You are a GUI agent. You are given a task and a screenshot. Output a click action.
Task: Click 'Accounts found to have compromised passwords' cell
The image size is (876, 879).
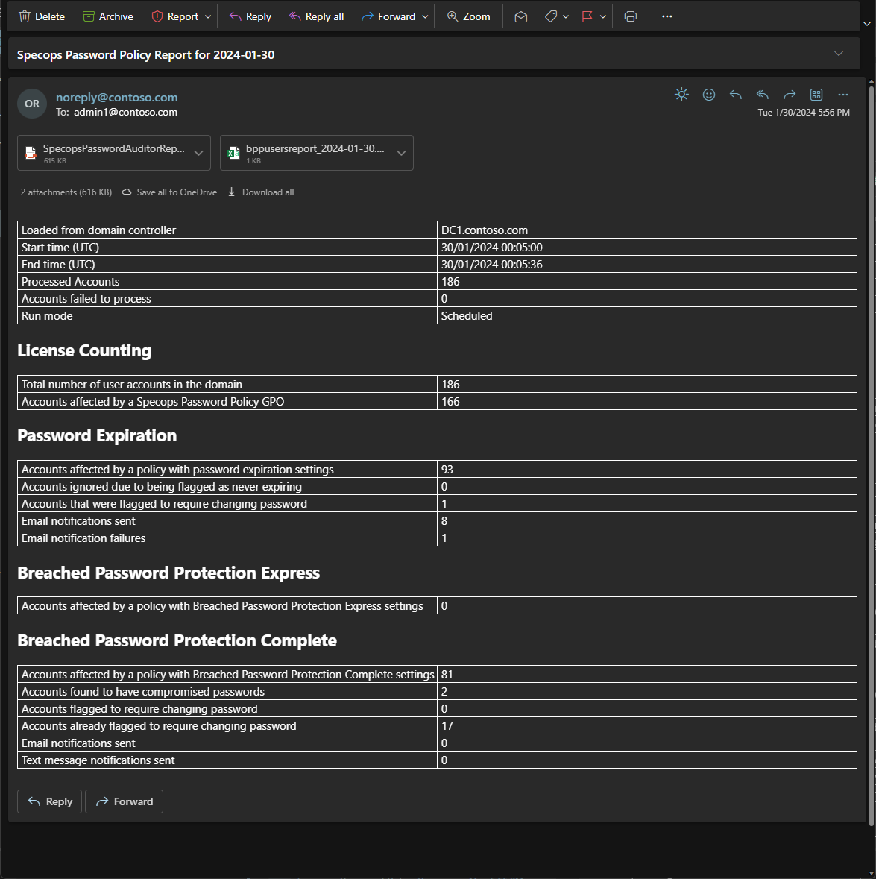227,692
